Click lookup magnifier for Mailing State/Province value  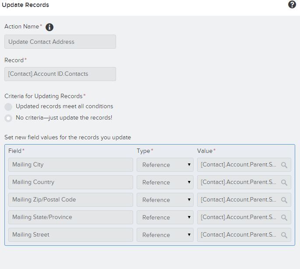(284, 218)
